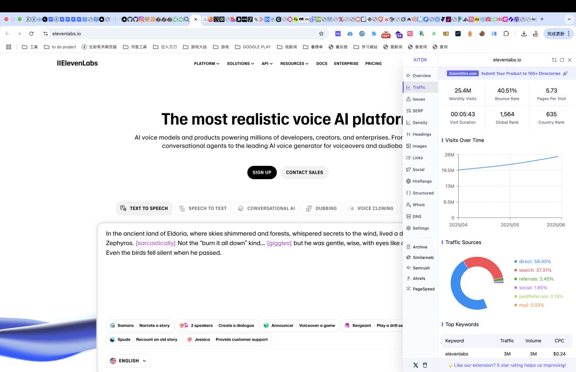The height and width of the screenshot is (372, 576).
Task: Switch to the CONVERSATIONAL AI tab
Action: [x=266, y=208]
